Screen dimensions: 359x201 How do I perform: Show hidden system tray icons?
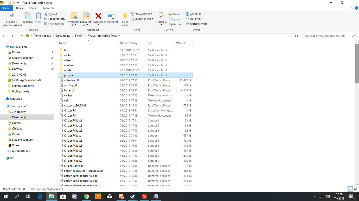pos(315,196)
